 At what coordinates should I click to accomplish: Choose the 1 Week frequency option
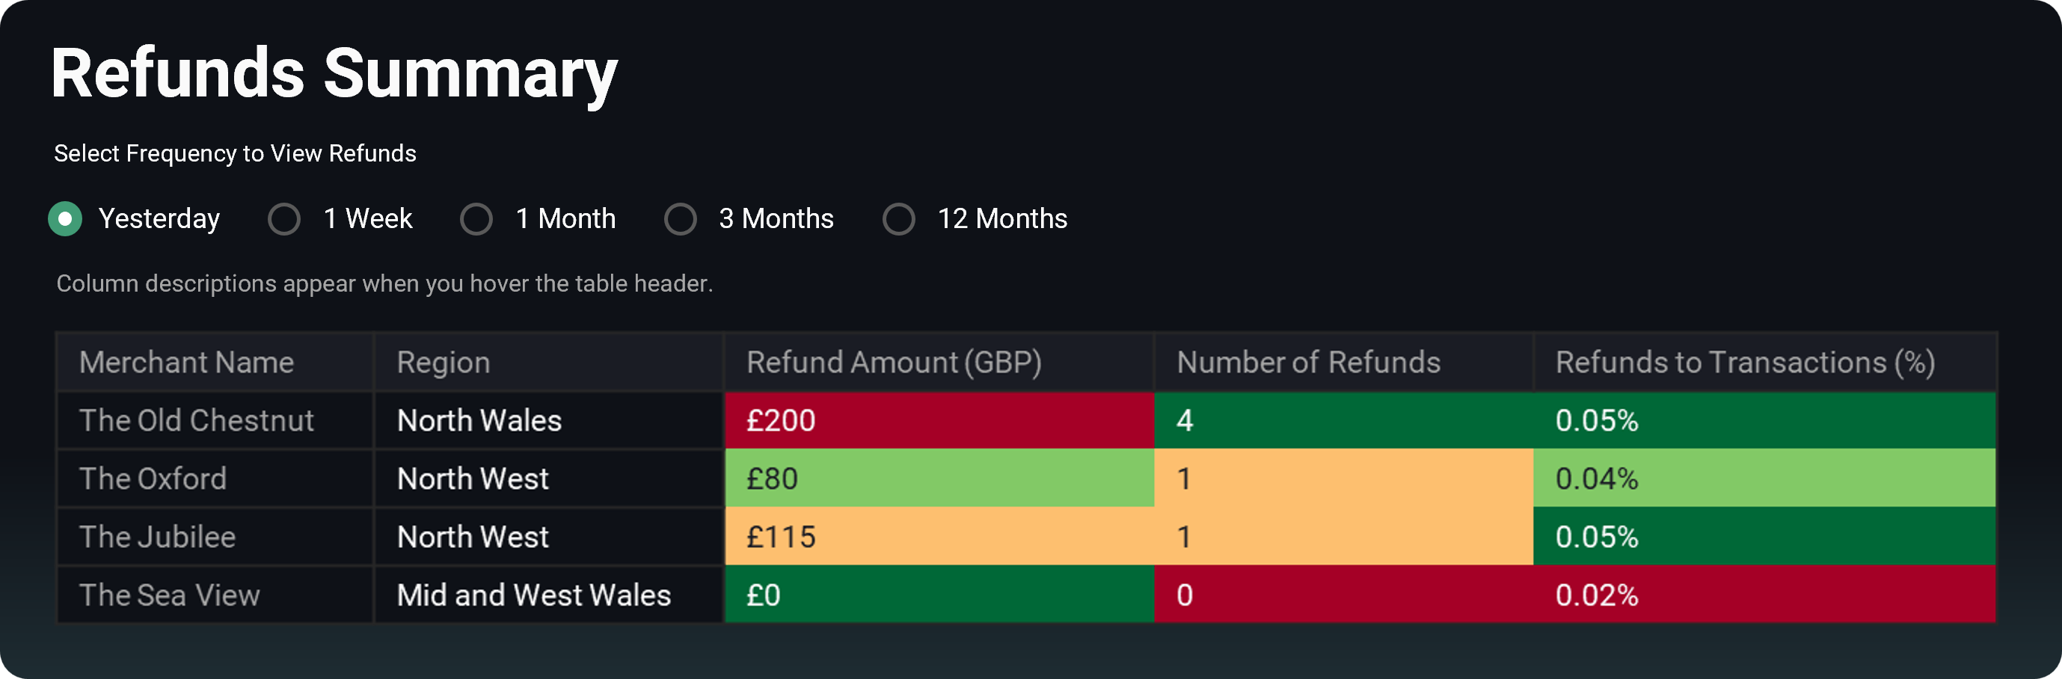(284, 218)
